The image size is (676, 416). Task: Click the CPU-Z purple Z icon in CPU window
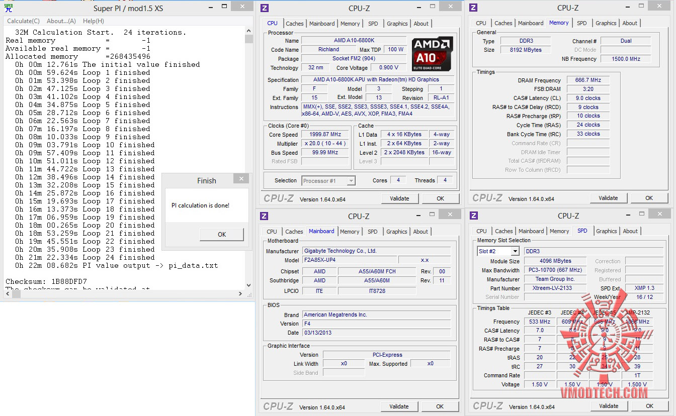click(x=265, y=8)
